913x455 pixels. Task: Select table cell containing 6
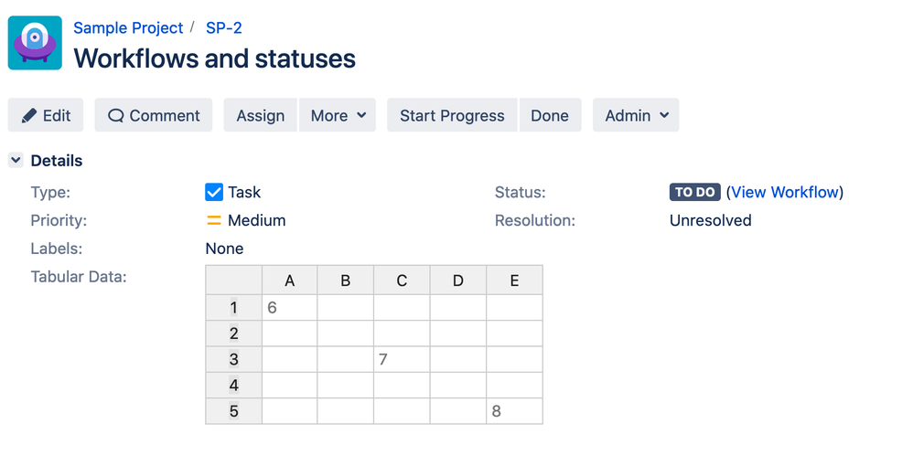pyautogui.click(x=289, y=308)
